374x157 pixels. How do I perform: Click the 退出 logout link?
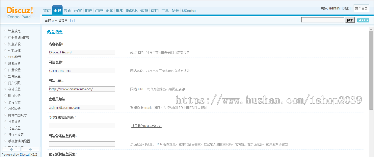pos(346,8)
